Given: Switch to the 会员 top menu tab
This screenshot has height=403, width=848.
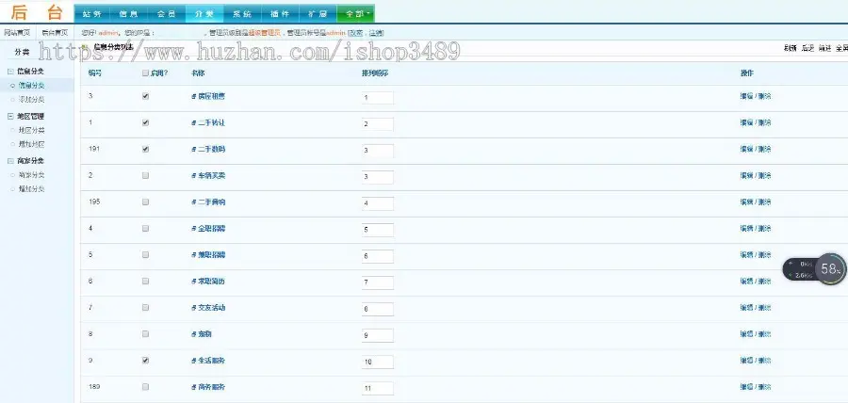Looking at the screenshot, I should [167, 14].
